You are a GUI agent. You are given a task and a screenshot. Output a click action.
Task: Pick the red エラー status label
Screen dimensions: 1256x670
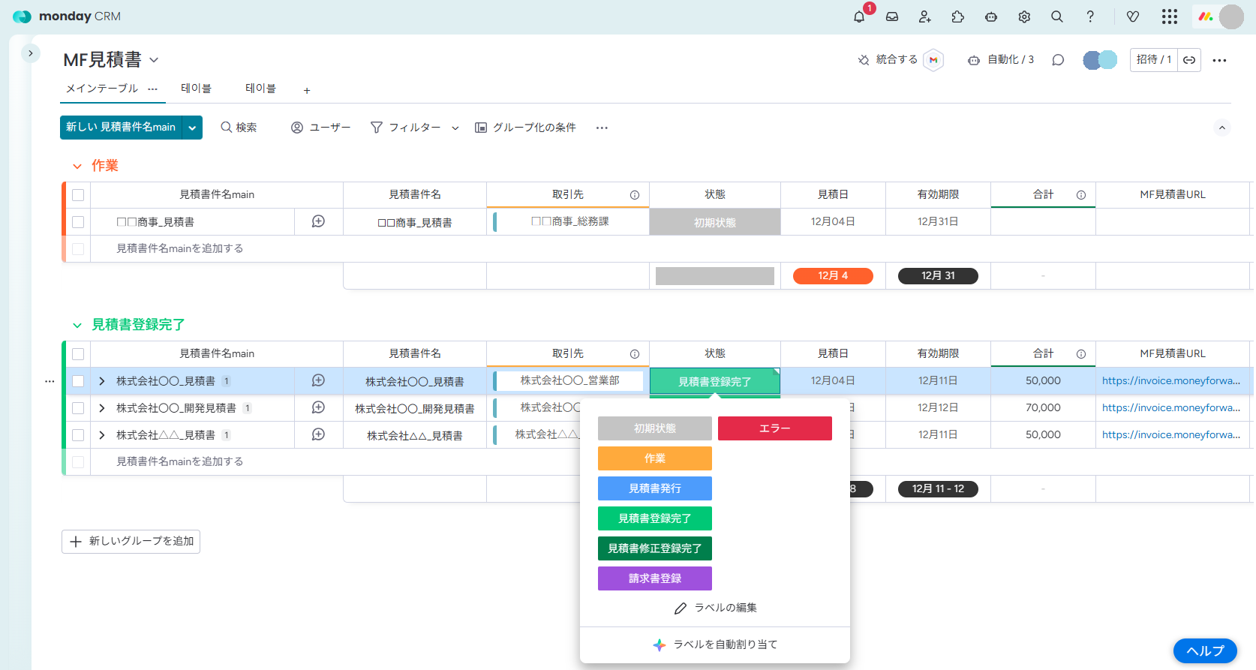pyautogui.click(x=774, y=428)
